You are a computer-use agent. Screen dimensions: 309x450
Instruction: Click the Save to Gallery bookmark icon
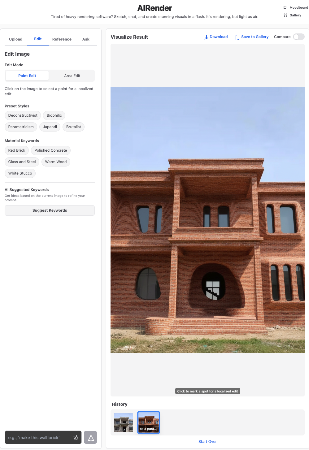[x=237, y=37]
